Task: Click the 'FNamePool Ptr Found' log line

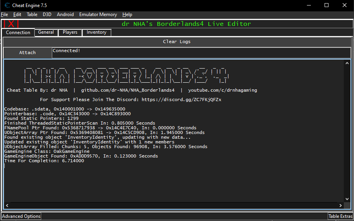Action: 100,128
